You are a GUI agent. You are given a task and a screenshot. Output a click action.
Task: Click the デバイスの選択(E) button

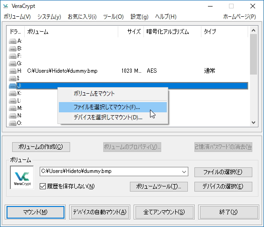click(x=223, y=186)
